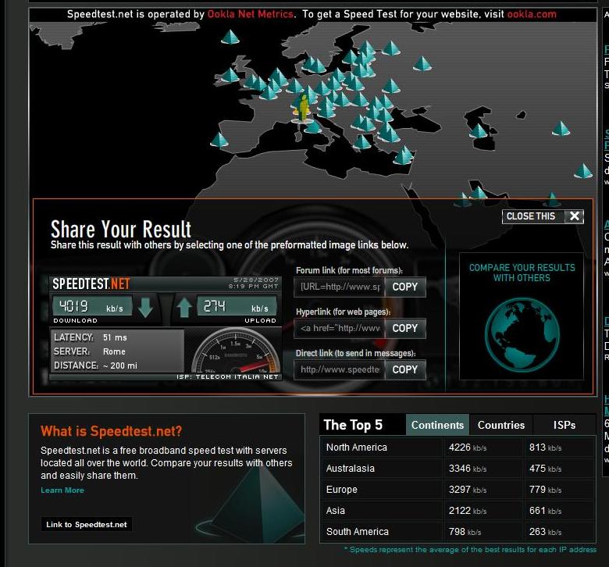Click the South America row name
Image resolution: width=609 pixels, height=567 pixels.
point(358,531)
